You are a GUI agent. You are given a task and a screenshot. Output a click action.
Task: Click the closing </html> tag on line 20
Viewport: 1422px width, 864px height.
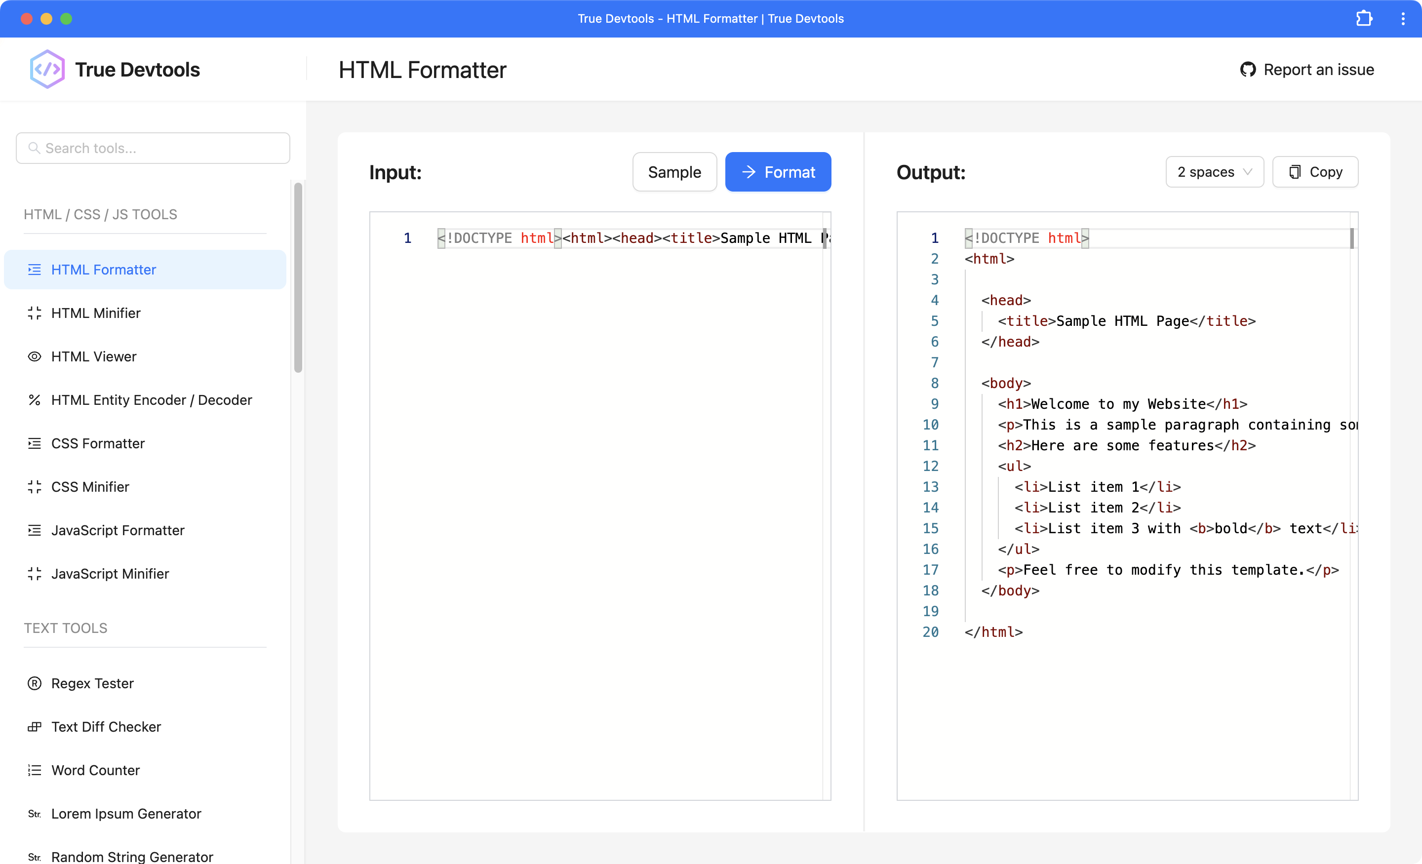pyautogui.click(x=993, y=632)
